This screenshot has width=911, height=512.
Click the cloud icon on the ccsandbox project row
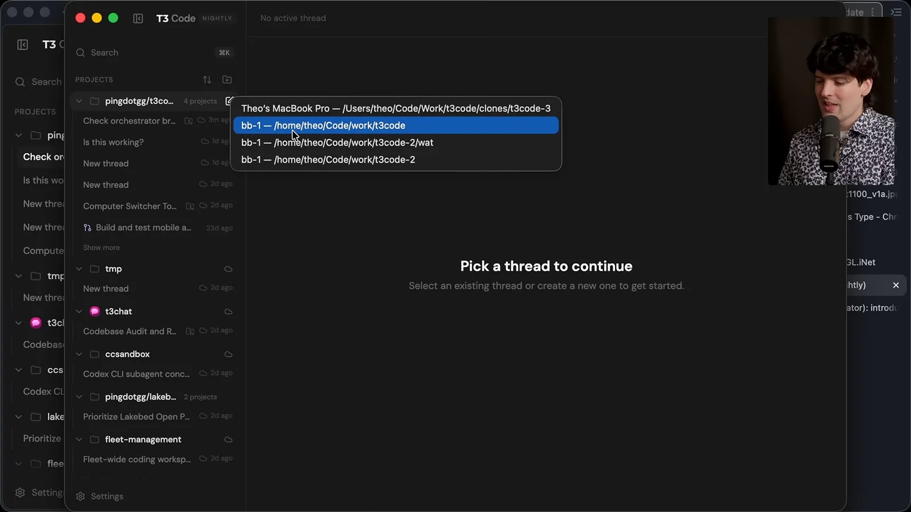[228, 354]
